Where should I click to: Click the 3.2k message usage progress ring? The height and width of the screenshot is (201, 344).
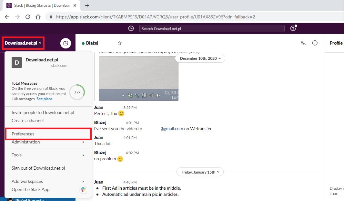click(77, 92)
